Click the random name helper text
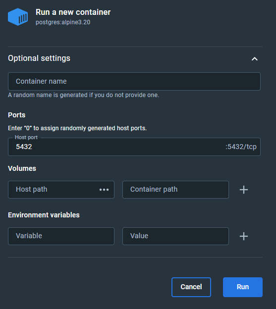Image resolution: width=276 pixels, height=309 pixels. coord(83,95)
